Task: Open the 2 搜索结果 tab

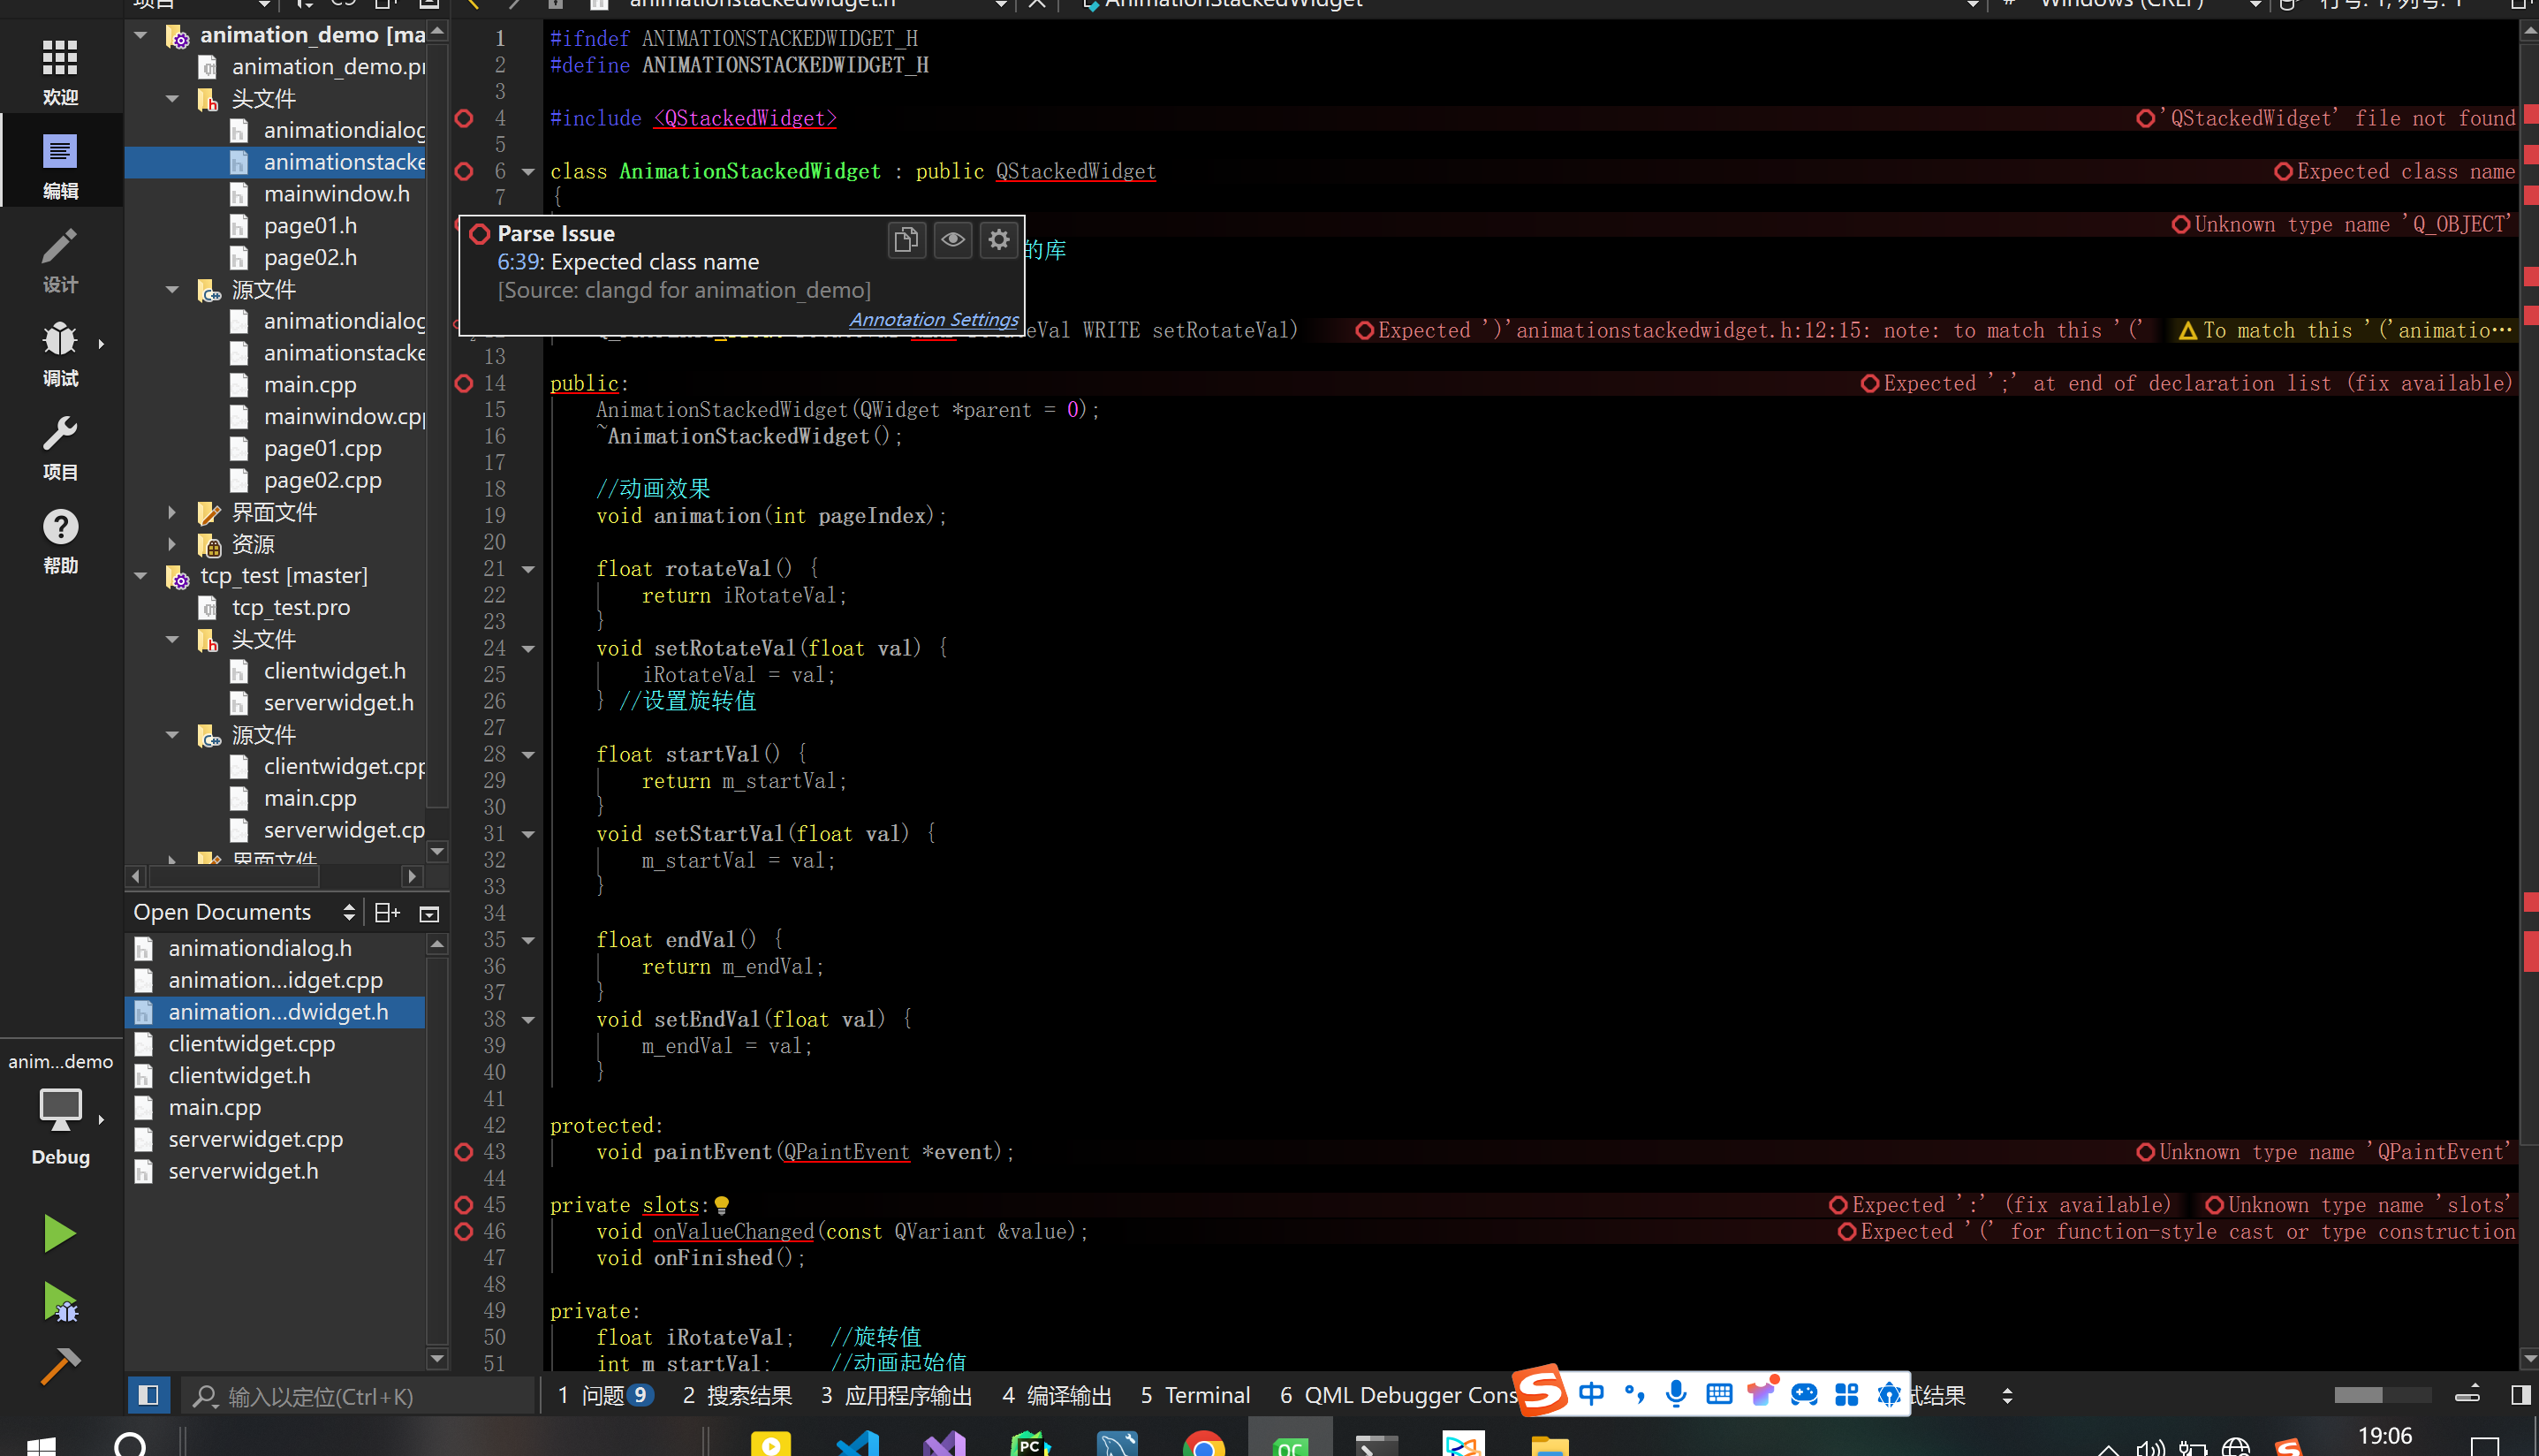Action: (x=738, y=1395)
